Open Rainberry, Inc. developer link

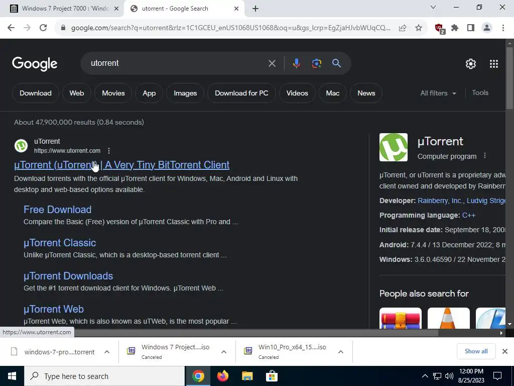tap(440, 201)
